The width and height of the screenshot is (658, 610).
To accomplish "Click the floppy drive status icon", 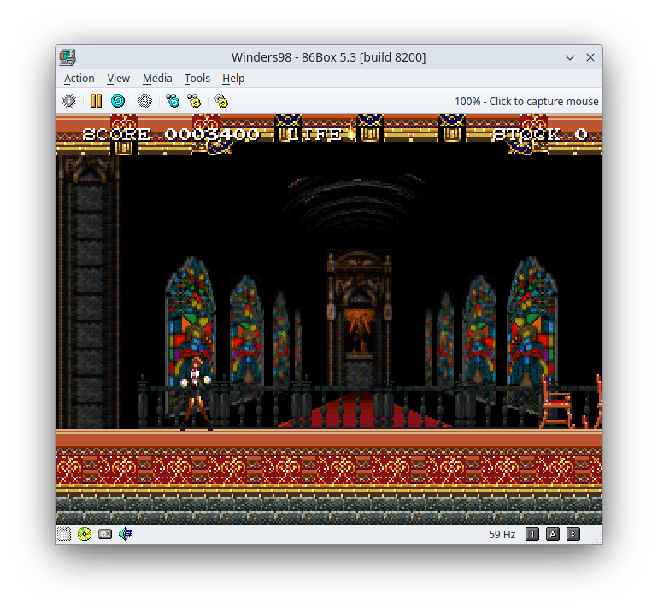I will click(64, 534).
